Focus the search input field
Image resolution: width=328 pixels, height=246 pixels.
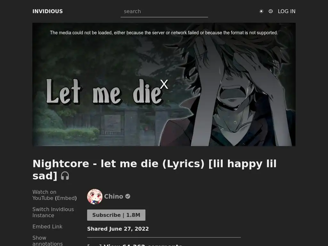pos(164,12)
